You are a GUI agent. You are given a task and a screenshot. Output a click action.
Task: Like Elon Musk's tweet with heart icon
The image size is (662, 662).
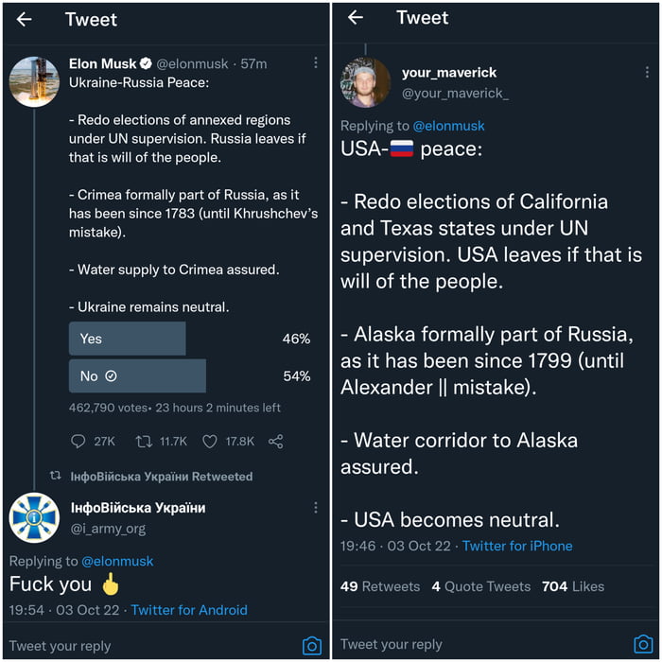coord(210,441)
